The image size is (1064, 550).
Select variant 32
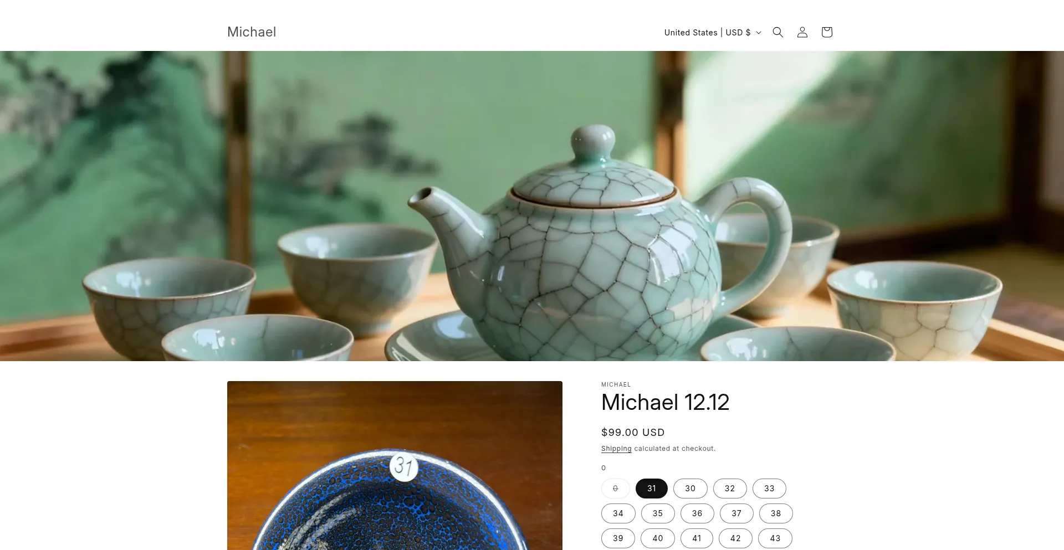730,489
